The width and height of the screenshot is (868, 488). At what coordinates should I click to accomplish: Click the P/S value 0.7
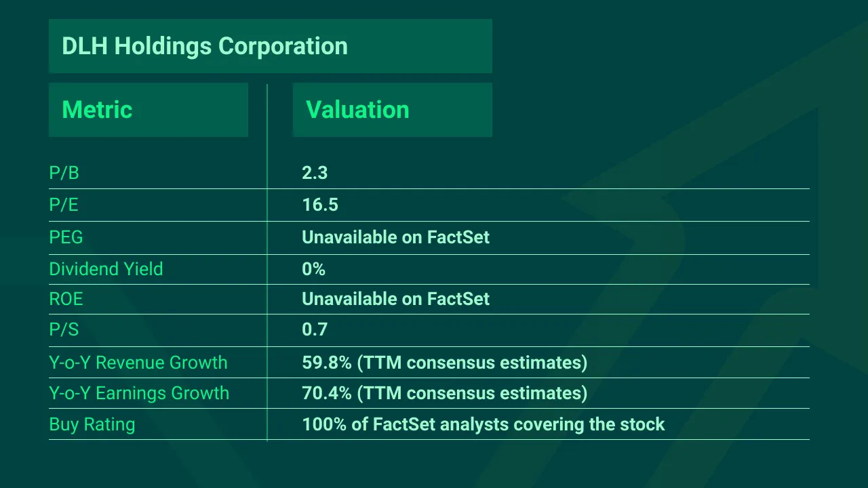coord(315,330)
